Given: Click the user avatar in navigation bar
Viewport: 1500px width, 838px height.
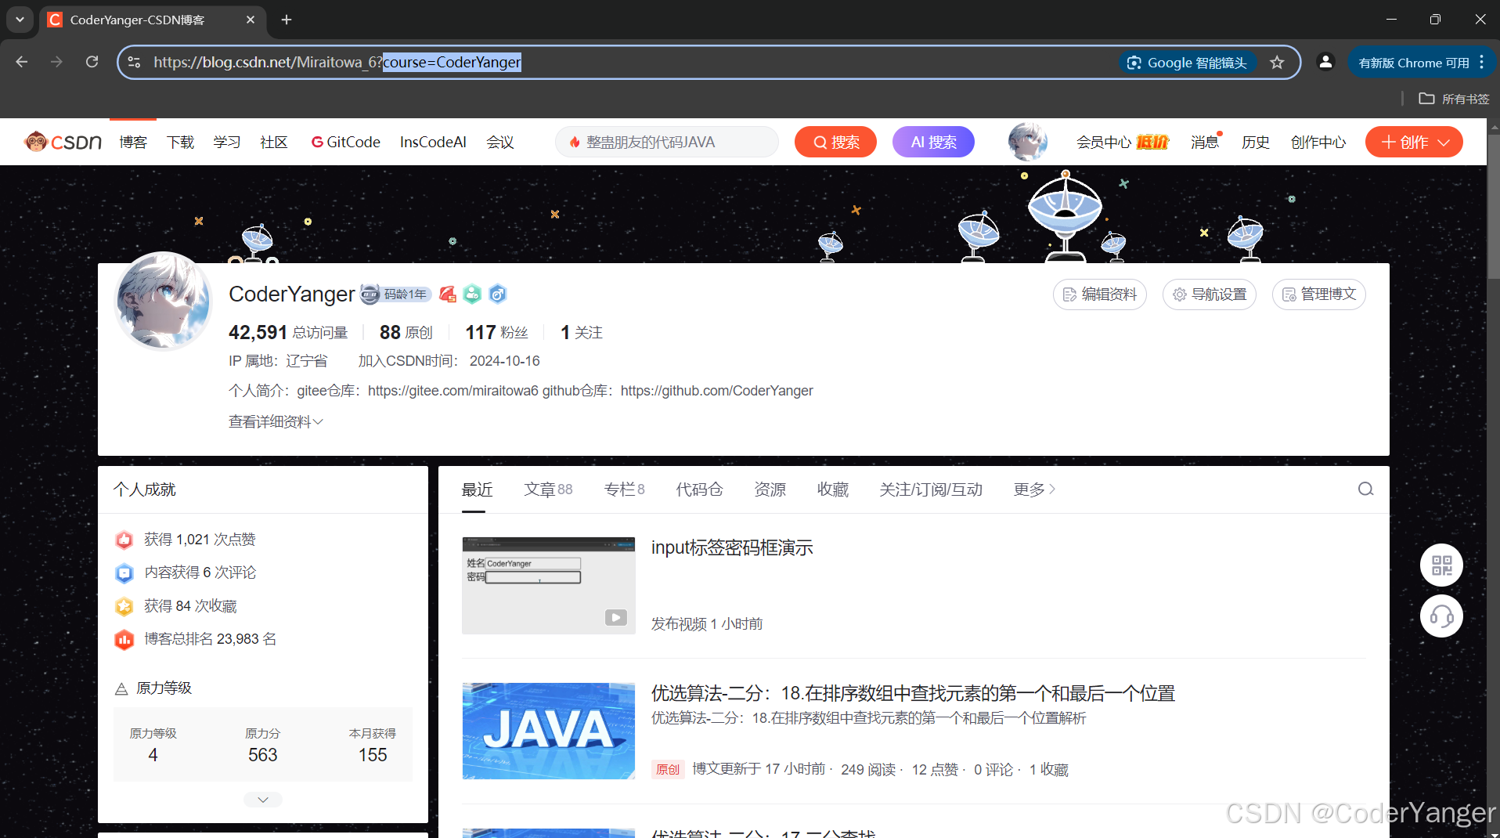Looking at the screenshot, I should tap(1027, 142).
